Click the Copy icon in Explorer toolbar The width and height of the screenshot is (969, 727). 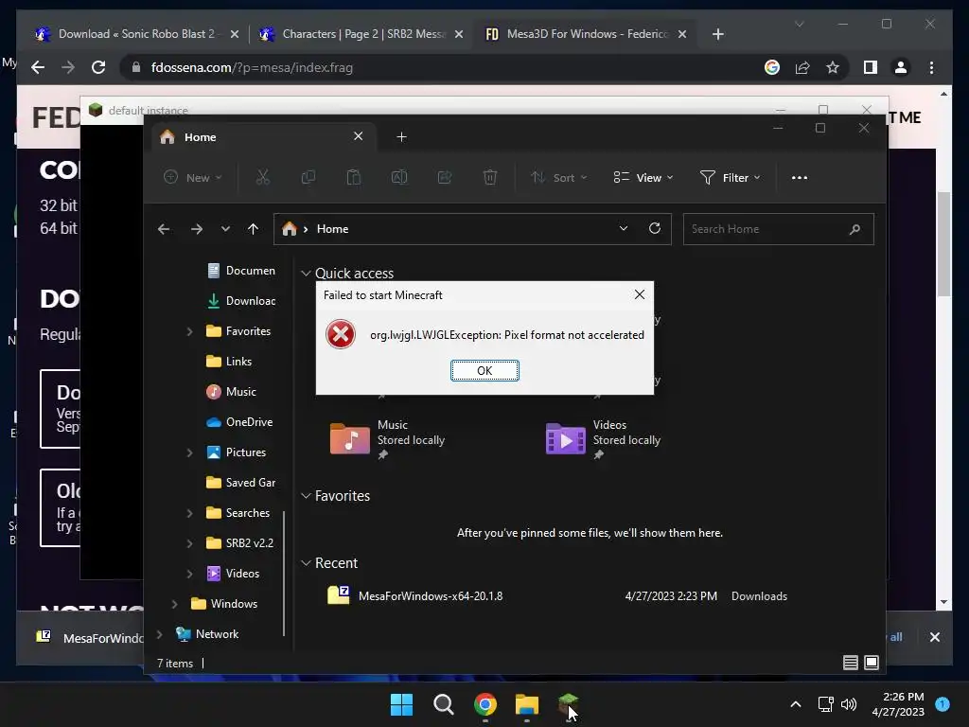click(308, 177)
